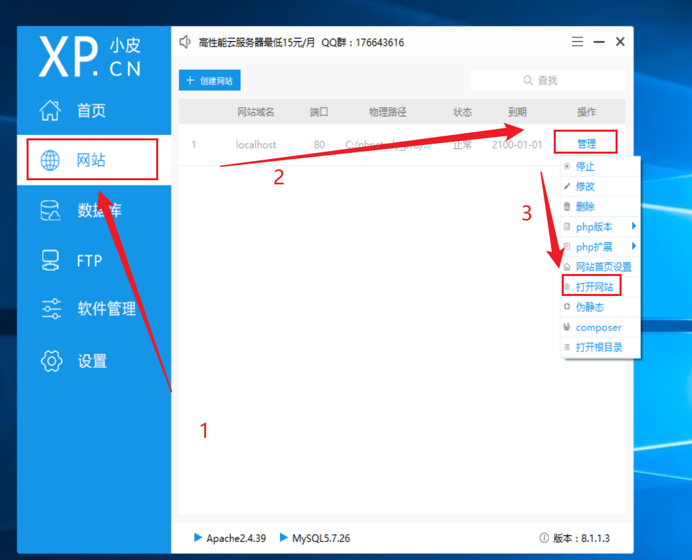The height and width of the screenshot is (560, 692).
Task: Click the 到期 column header
Action: (x=517, y=112)
